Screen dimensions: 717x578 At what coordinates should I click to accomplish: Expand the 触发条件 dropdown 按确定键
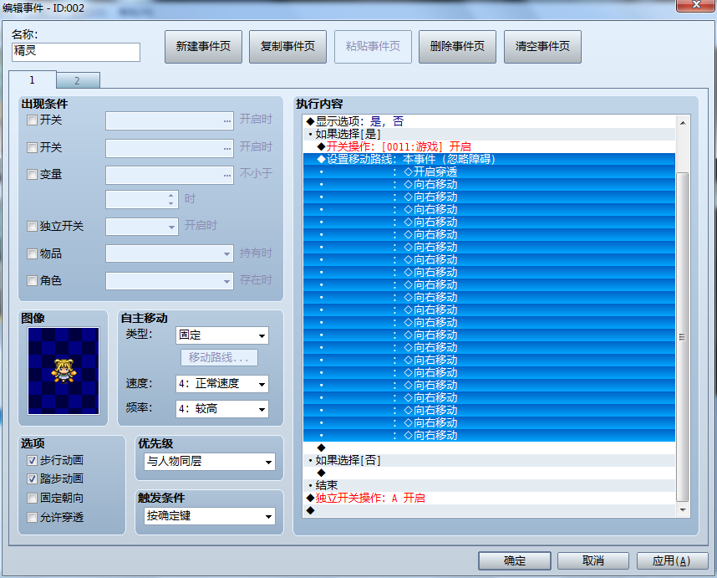point(210,516)
